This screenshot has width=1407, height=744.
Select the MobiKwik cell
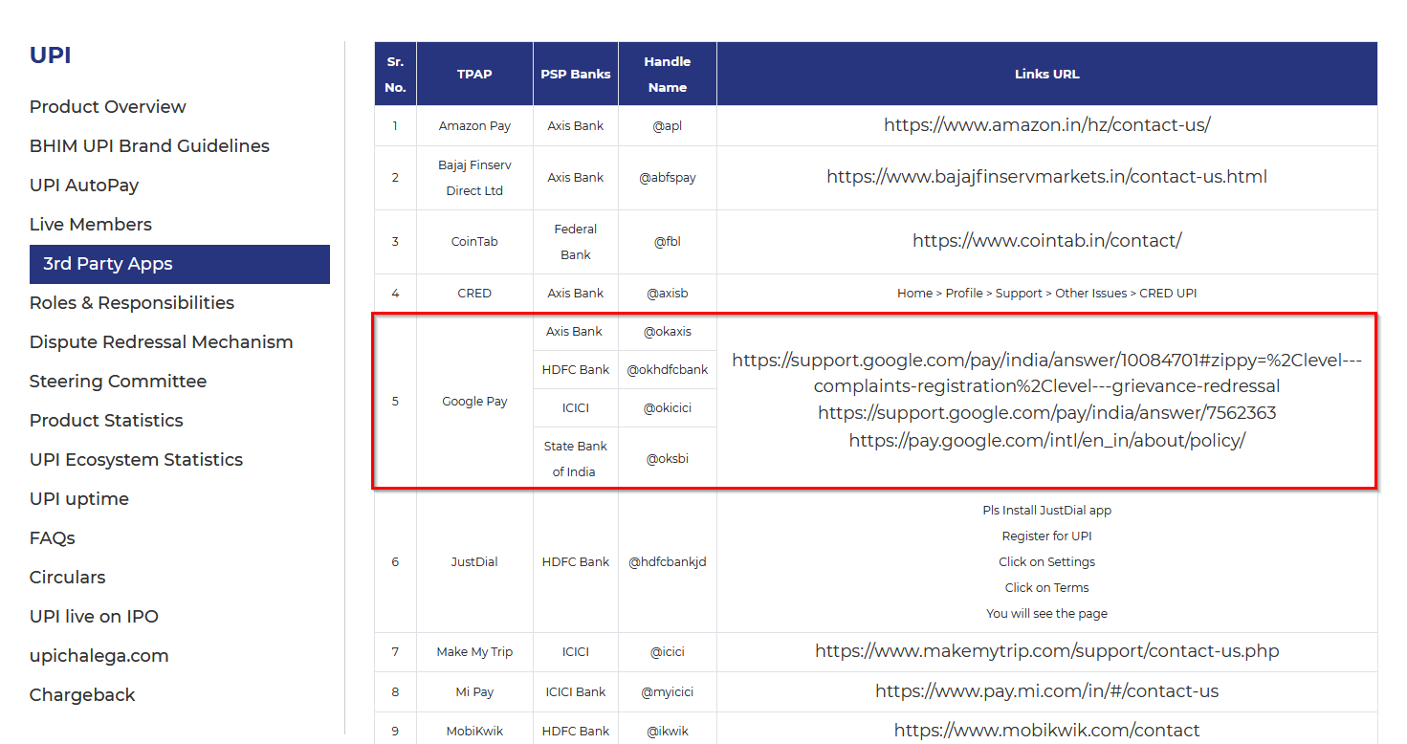click(474, 731)
